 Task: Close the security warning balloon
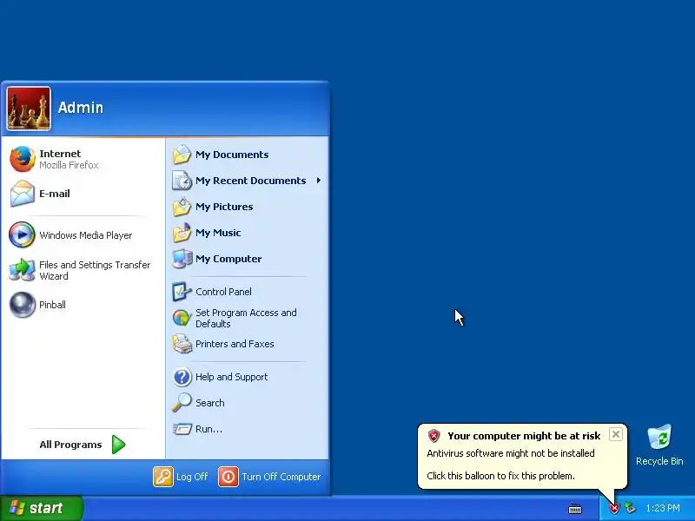(616, 434)
